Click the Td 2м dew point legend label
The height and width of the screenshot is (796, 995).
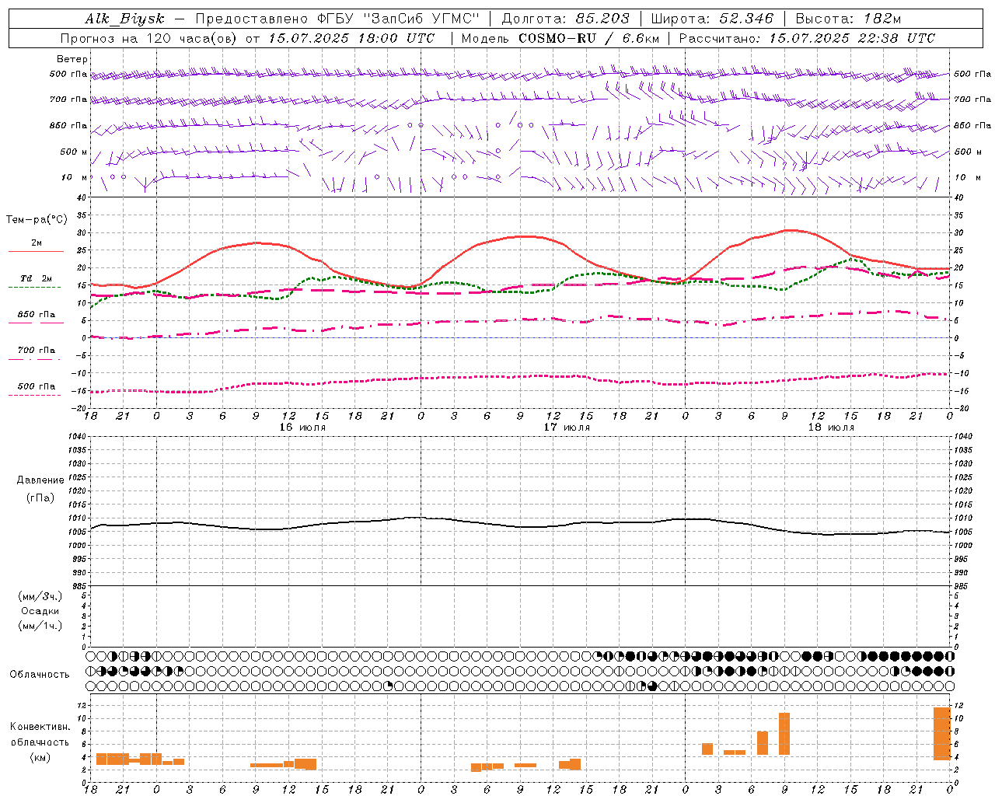coord(36,278)
